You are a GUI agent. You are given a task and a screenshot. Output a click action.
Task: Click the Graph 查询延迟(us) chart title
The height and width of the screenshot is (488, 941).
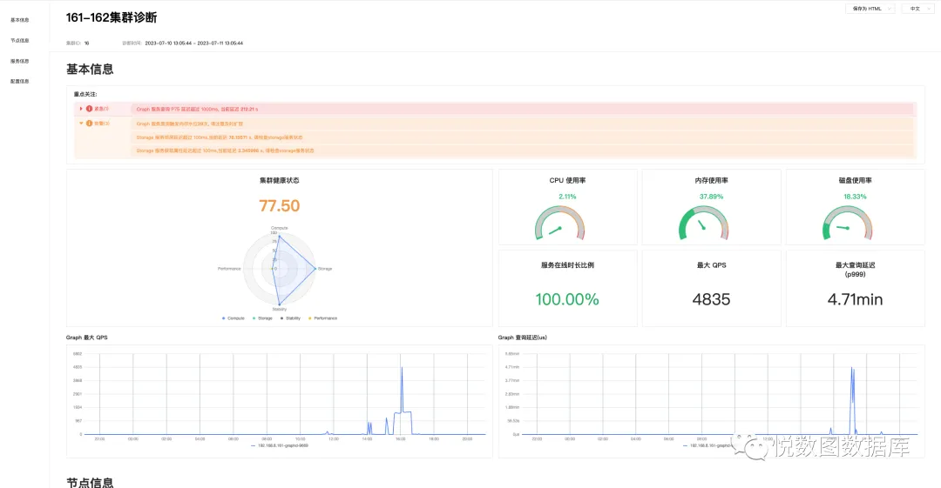coord(522,338)
